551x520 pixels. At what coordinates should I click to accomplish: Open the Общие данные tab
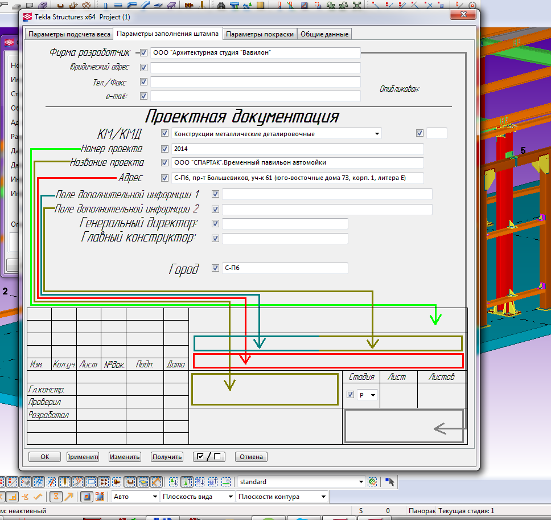(324, 34)
